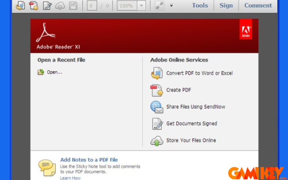Click the Adobe Online Services heading
The width and height of the screenshot is (288, 180).
179,60
